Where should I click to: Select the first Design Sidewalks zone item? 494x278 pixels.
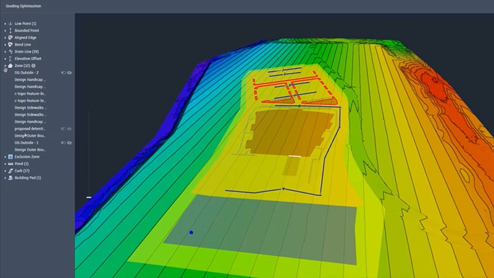30,107
